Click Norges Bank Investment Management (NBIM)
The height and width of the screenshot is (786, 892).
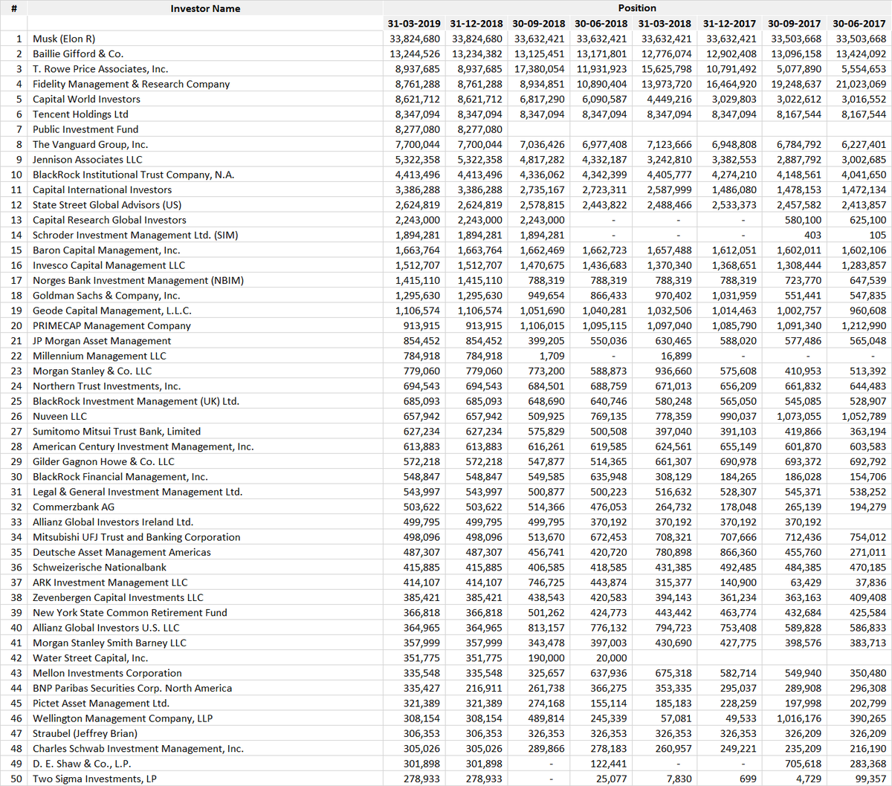point(138,280)
